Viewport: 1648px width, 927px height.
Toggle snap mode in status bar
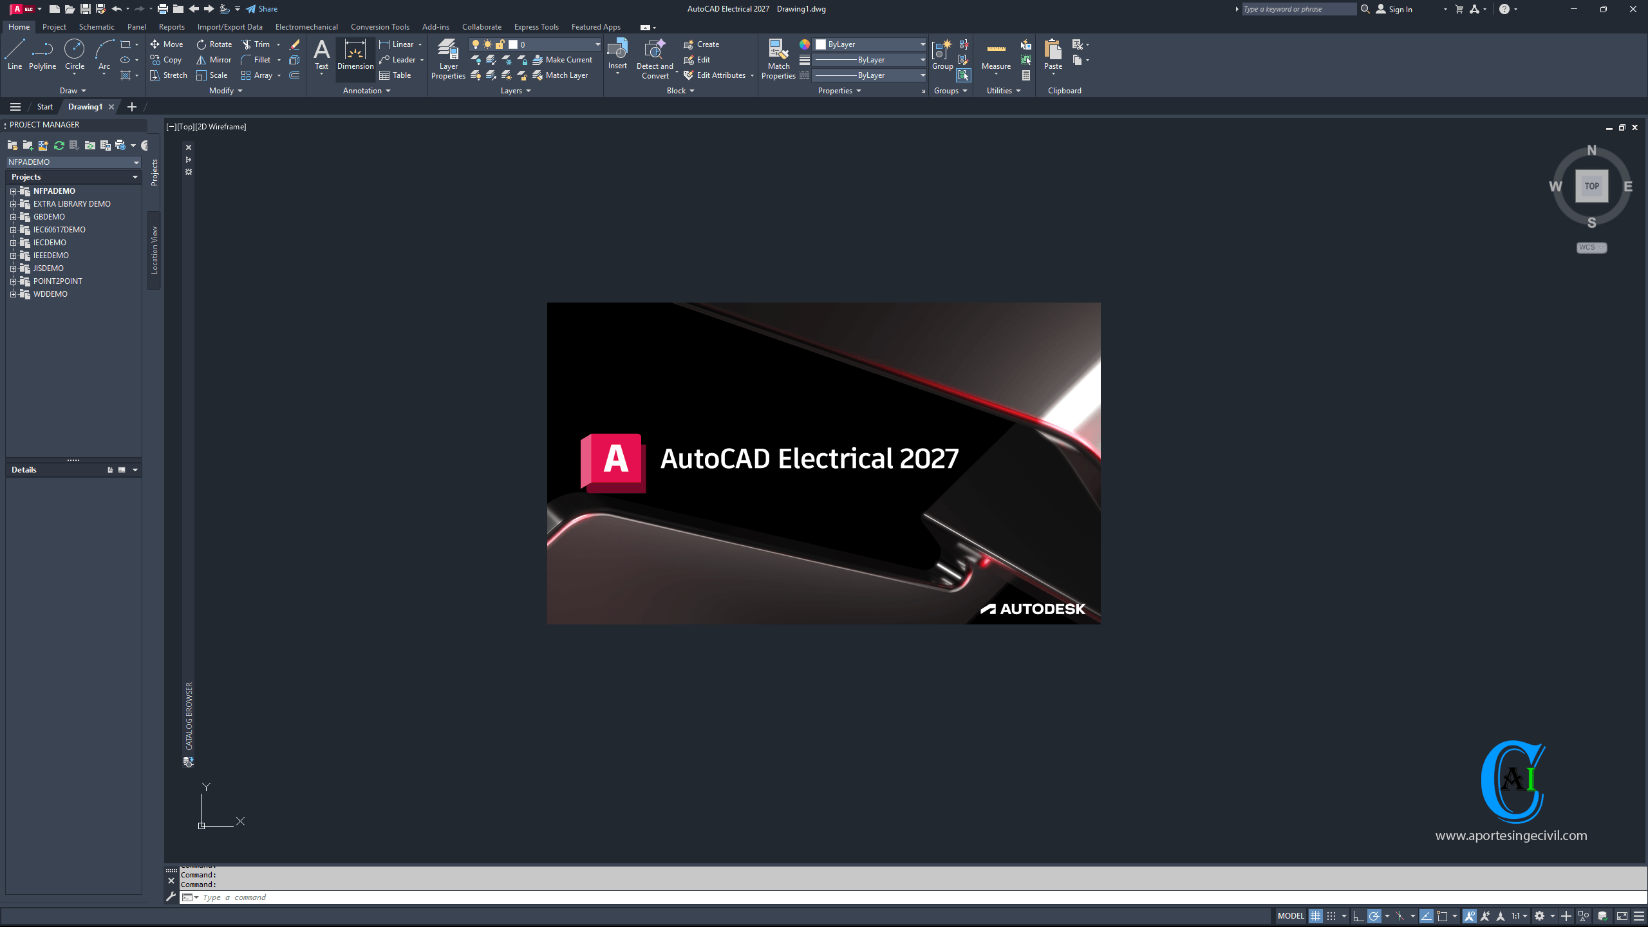[x=1331, y=916]
